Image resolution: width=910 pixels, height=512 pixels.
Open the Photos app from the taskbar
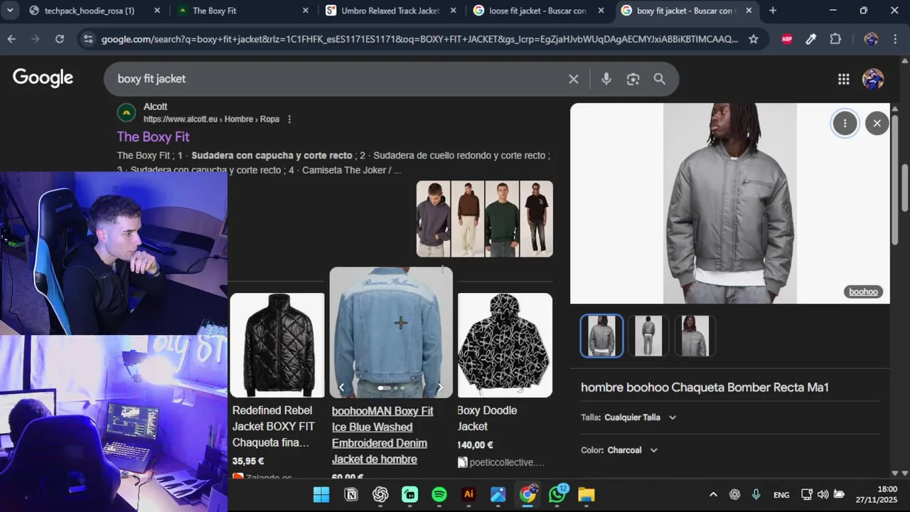click(x=498, y=494)
